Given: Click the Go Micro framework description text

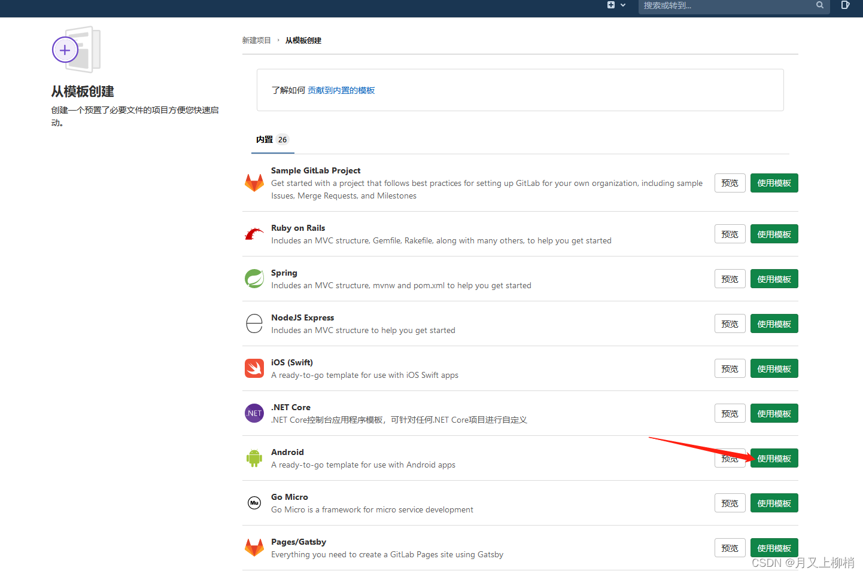Looking at the screenshot, I should click(372, 509).
